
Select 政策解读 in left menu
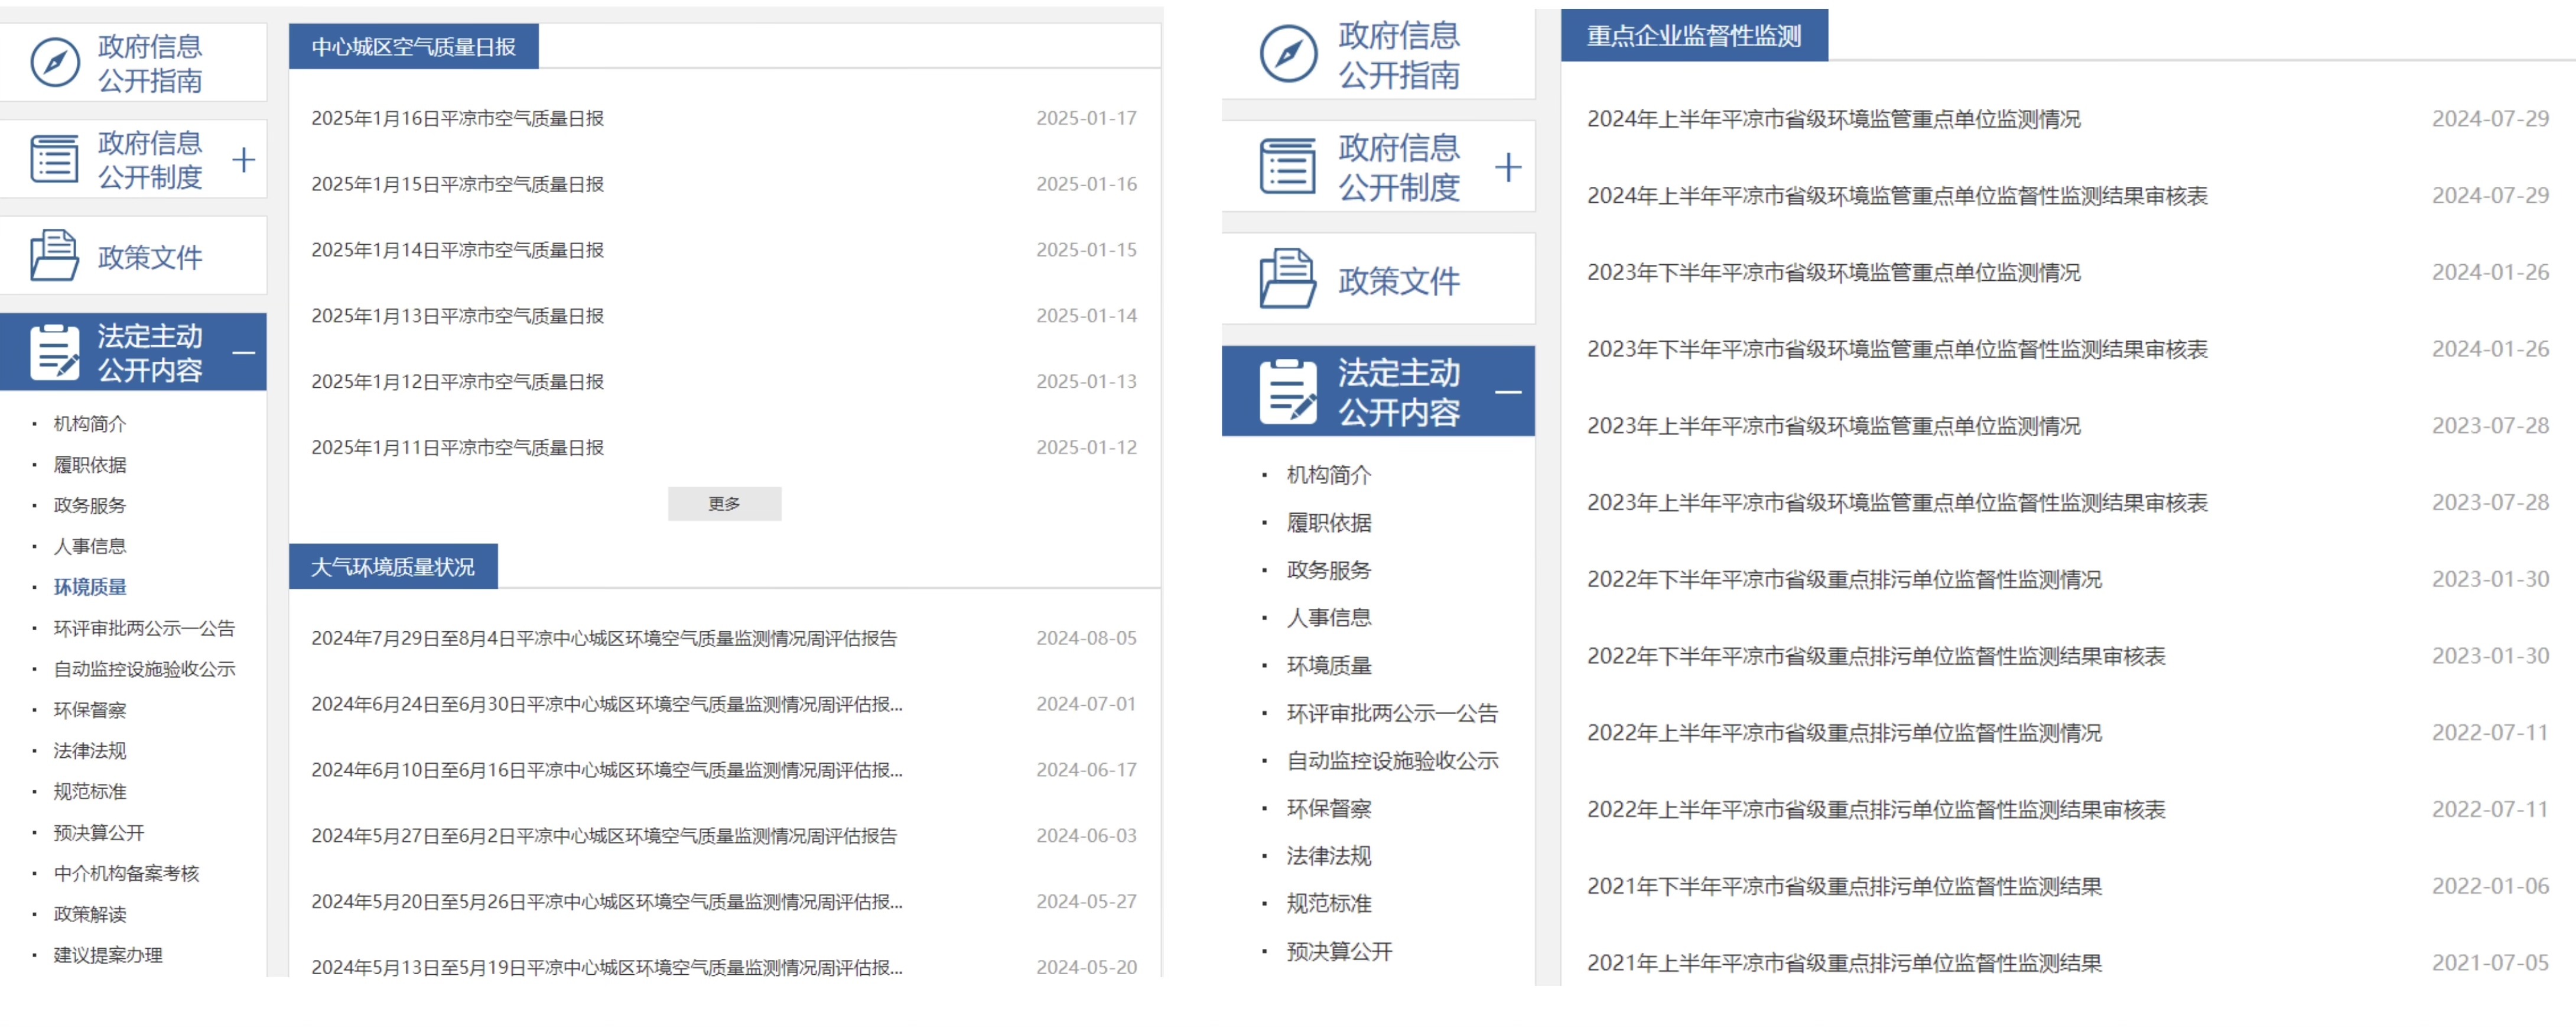pos(90,914)
